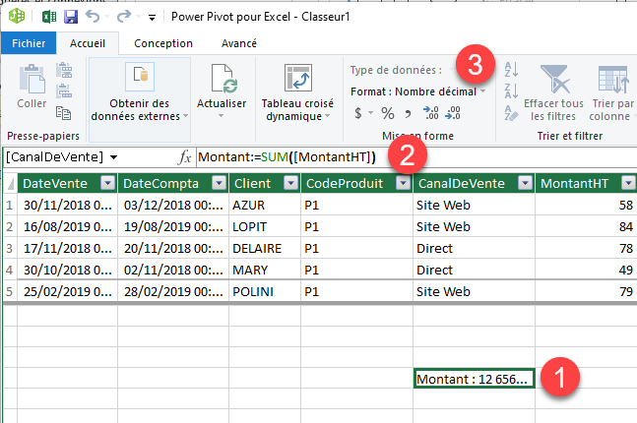Screen dimensions: 637x423
Task: Select the Montant : 12 656 measure cell
Action: coord(475,379)
